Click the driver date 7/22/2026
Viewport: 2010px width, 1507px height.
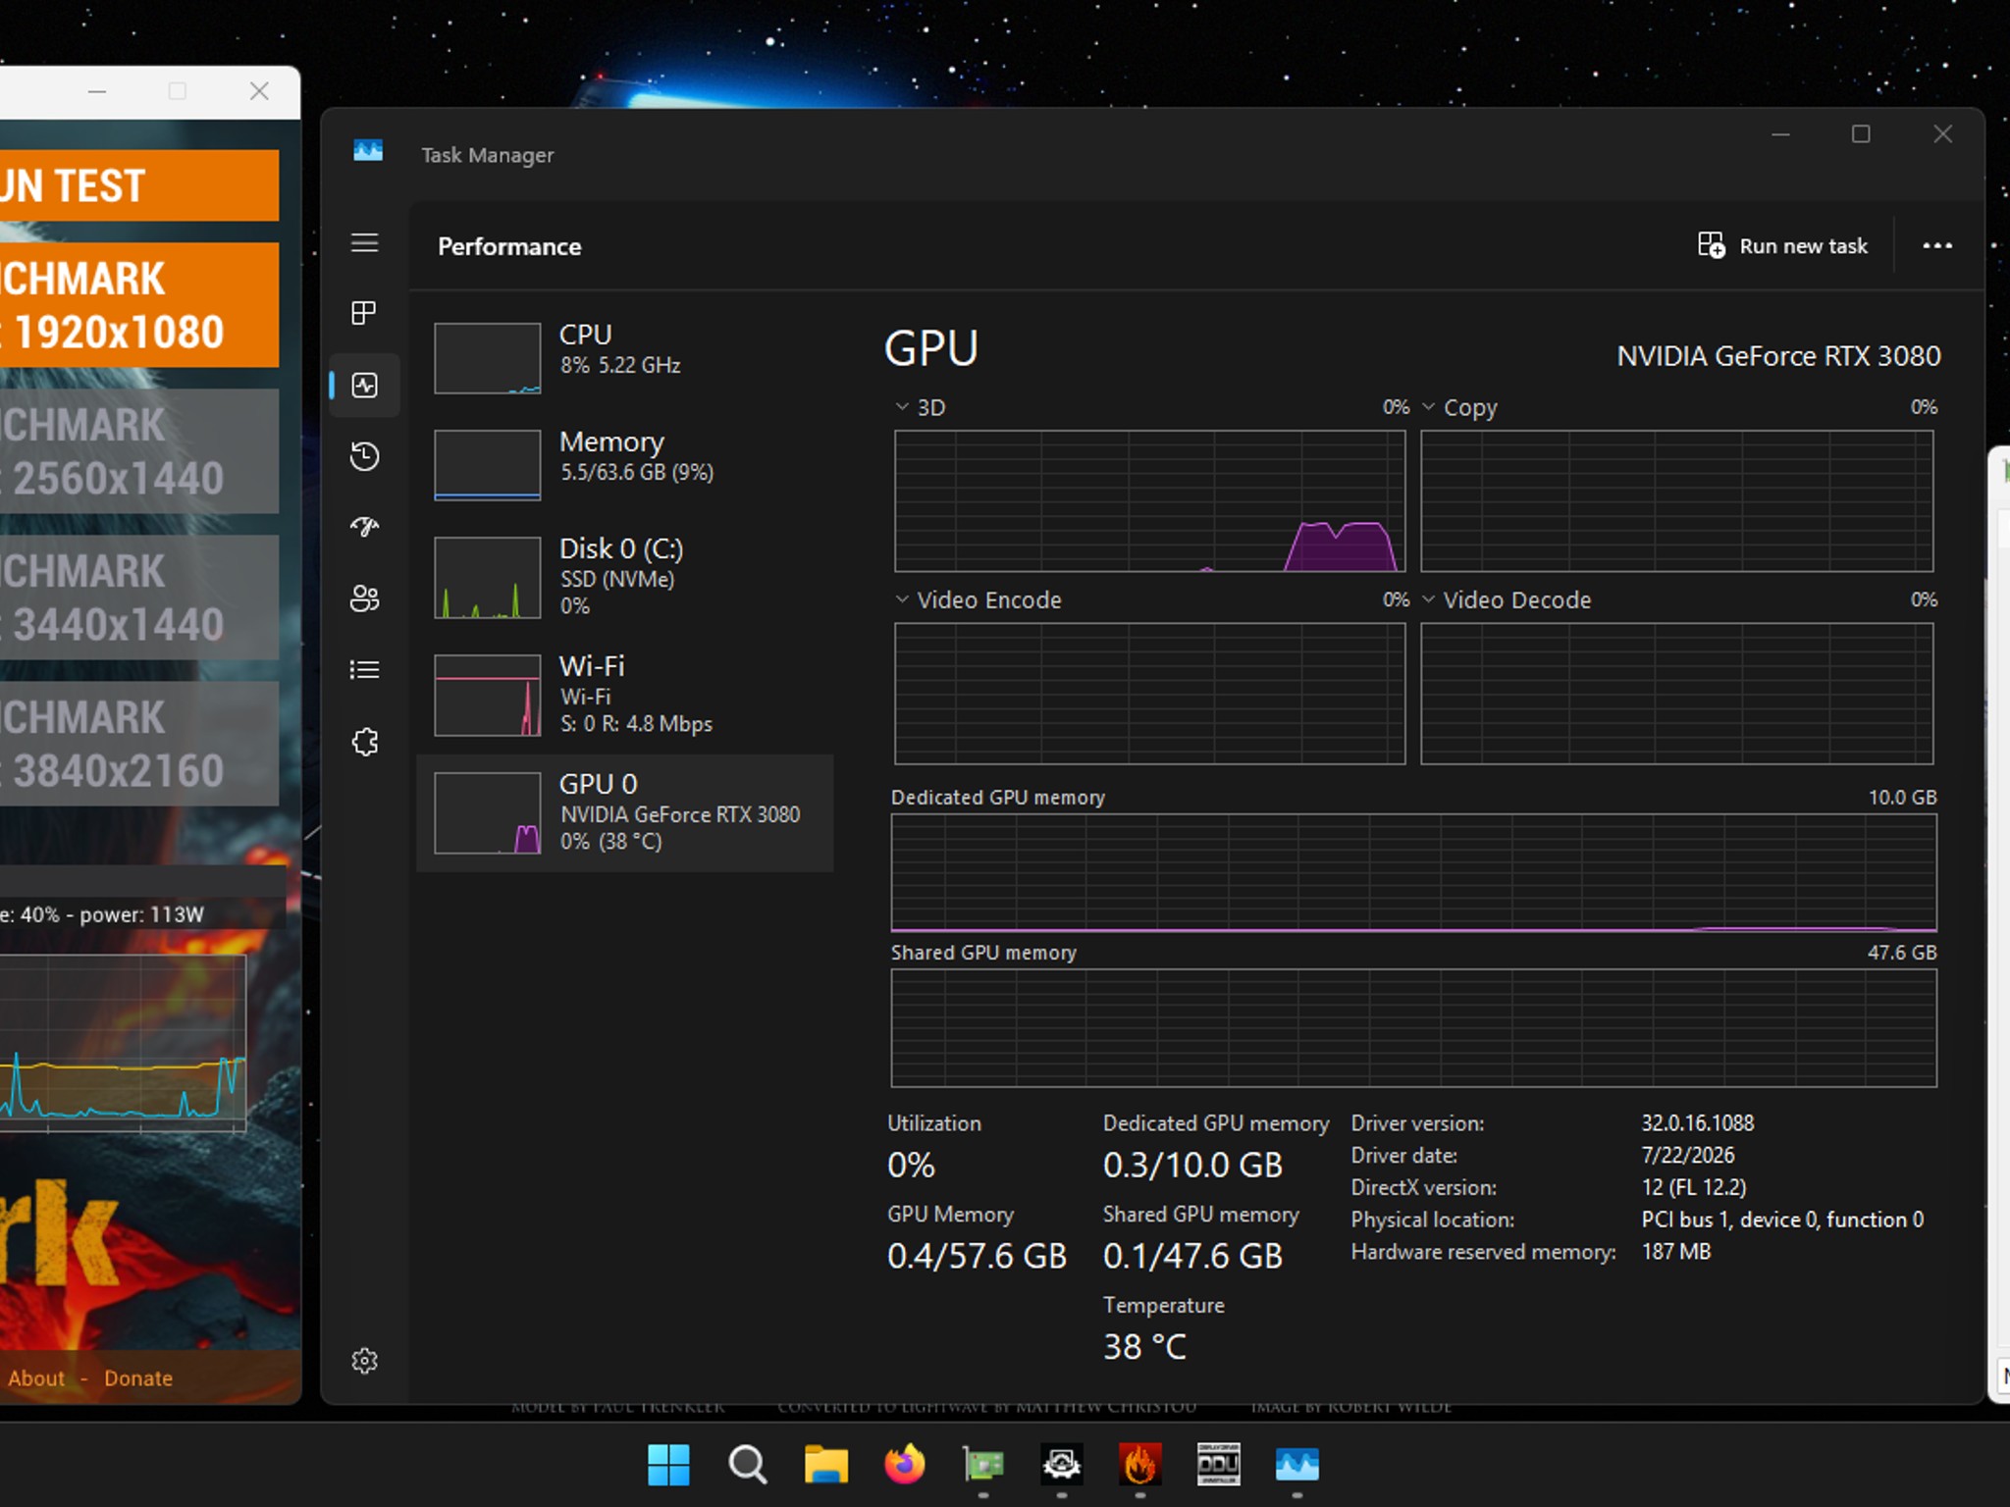click(x=1687, y=1155)
